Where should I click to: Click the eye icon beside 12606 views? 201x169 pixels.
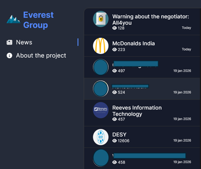tap(115, 141)
